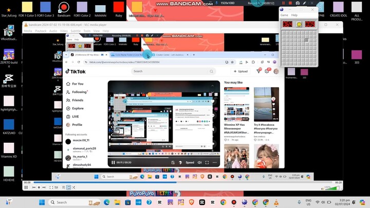370x208 pixels.
Task: Toggle VLC random shuffle button
Action: [x=74, y=187]
